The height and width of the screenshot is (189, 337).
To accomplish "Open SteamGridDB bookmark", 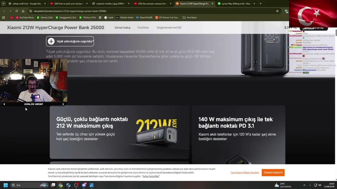I will tap(144, 18).
